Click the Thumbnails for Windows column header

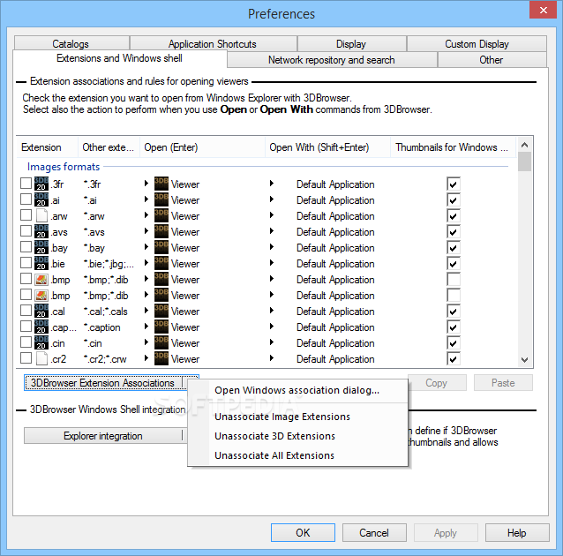point(453,147)
